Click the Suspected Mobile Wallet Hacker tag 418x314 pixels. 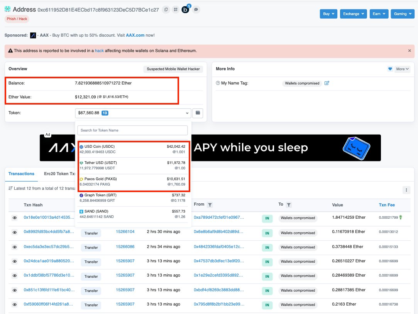[173, 69]
